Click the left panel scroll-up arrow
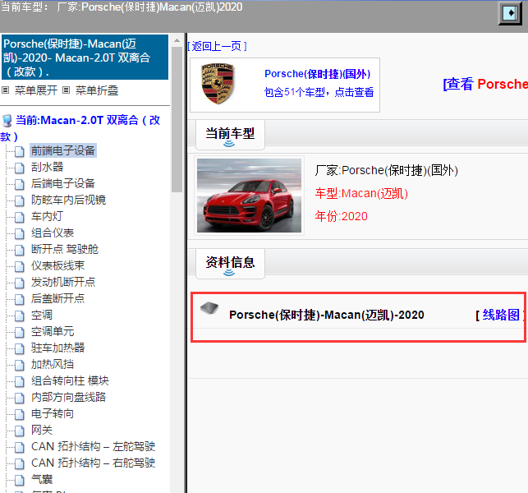528x493 pixels. [177, 40]
